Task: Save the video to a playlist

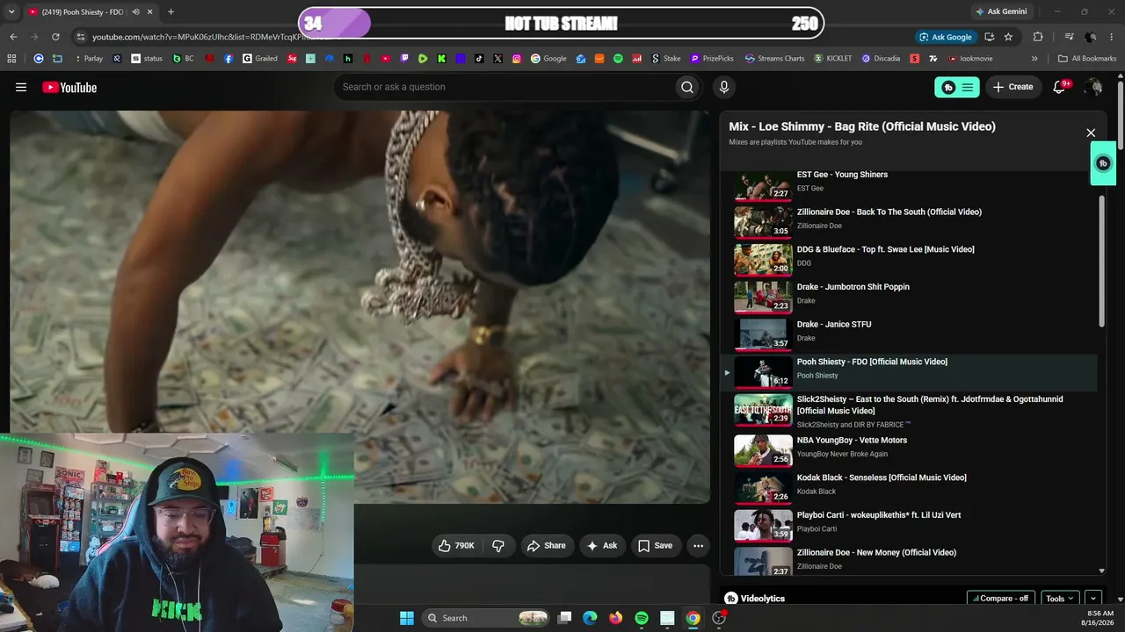Action: click(655, 545)
